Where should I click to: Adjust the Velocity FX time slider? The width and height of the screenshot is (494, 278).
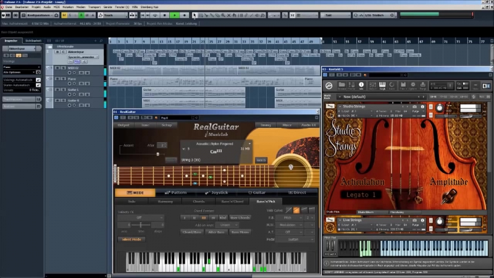141,225
